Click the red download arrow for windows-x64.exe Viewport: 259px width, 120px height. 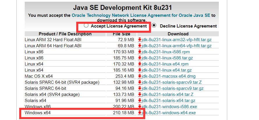tap(140, 113)
